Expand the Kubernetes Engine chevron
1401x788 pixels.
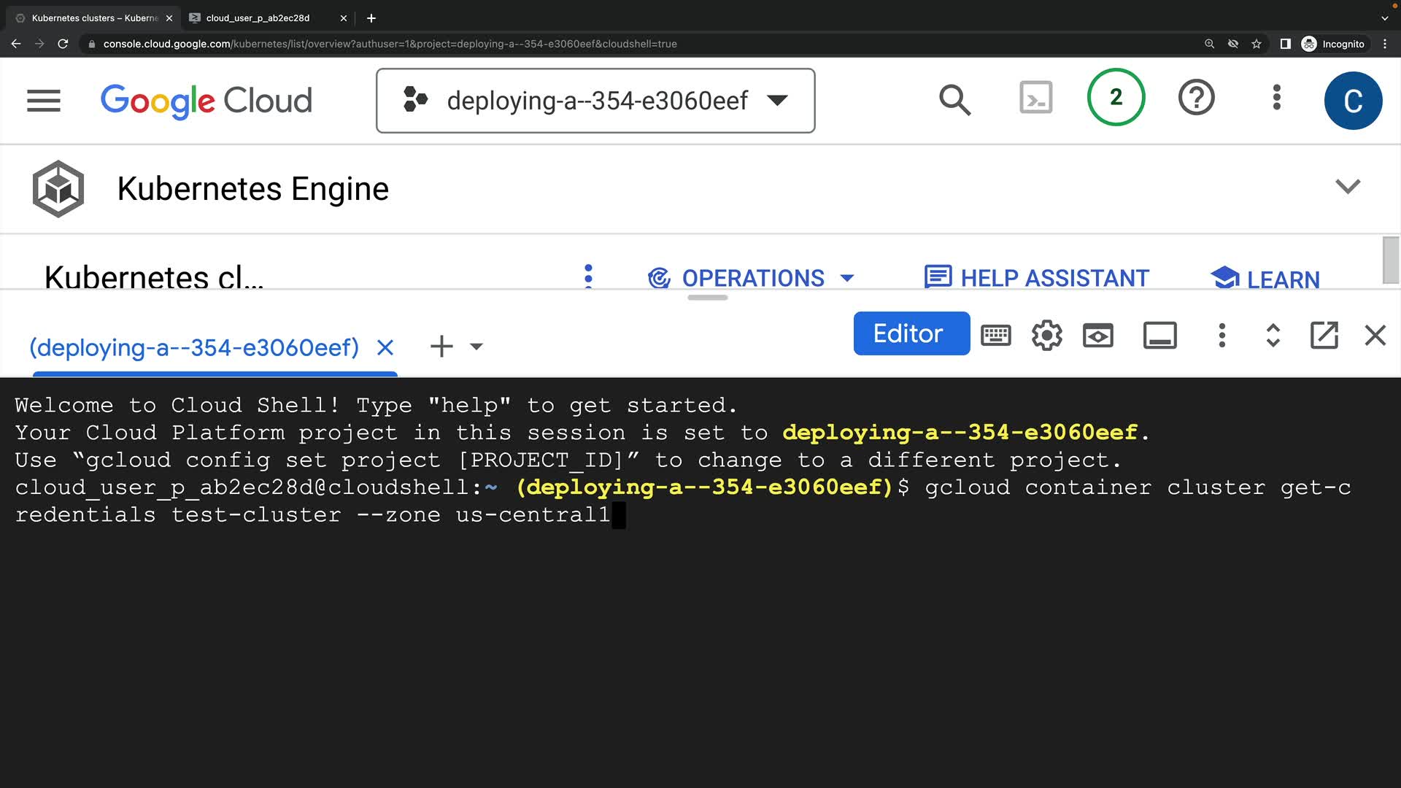(x=1347, y=187)
